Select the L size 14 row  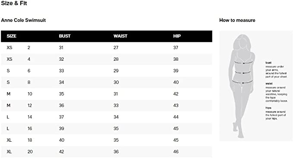pos(107,117)
